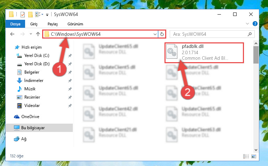This screenshot has height=166, width=268.
Task: Click the Ara: SysWOW64 search field
Action: [209, 34]
